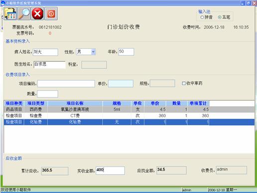
Task: Click the orange power exit icon
Action: [x=51, y=13]
